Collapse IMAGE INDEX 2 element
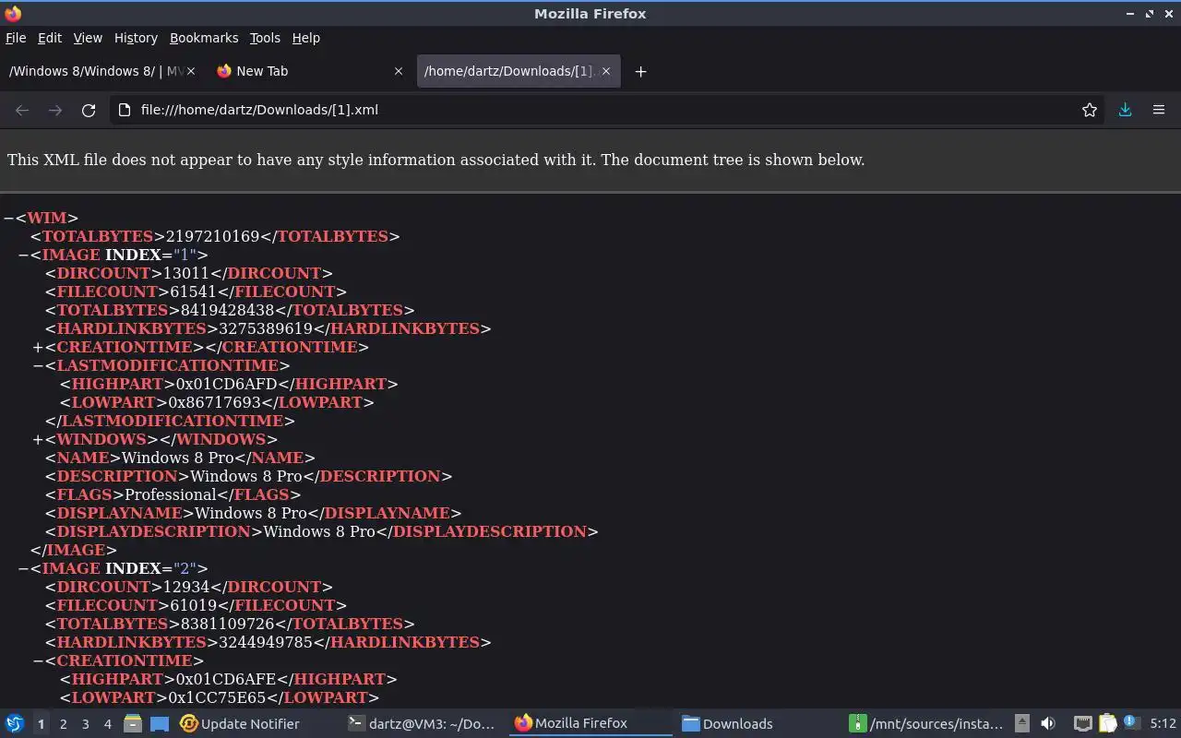This screenshot has height=738, width=1181. [24, 568]
